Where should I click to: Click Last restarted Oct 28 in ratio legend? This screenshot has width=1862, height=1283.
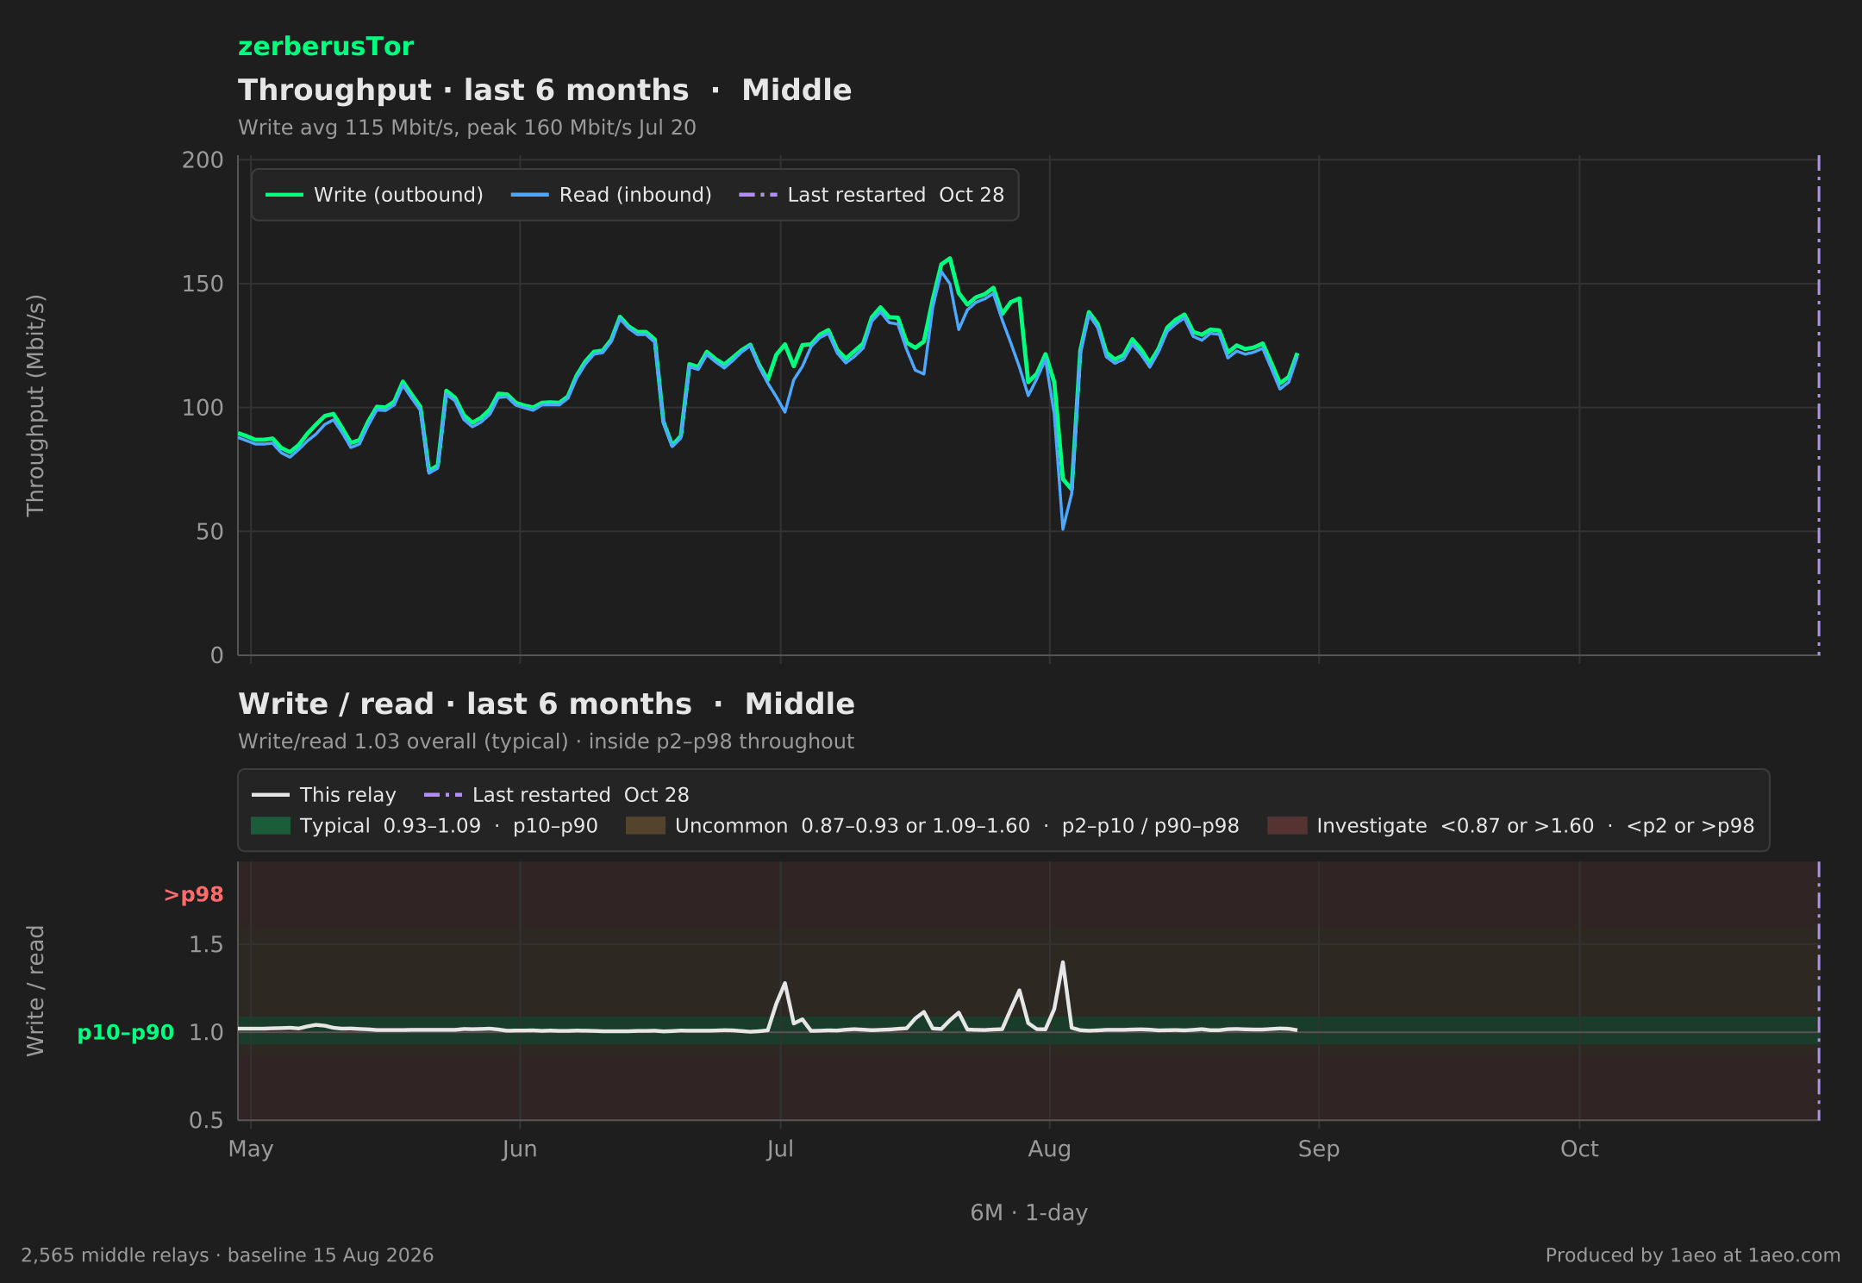pyautogui.click(x=581, y=795)
